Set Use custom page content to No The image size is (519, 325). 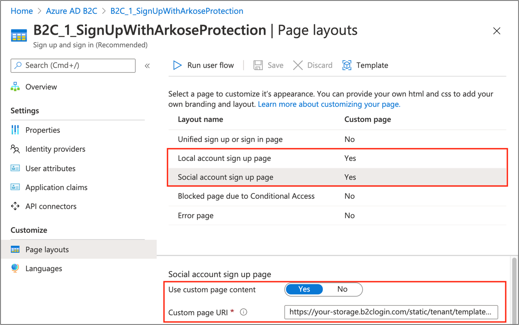click(342, 289)
